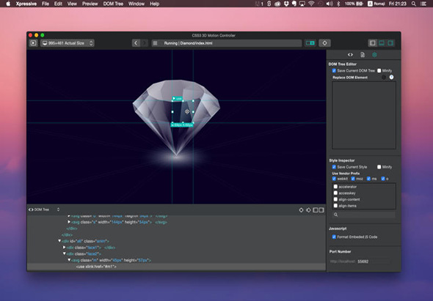Click the Dropbox menu bar icon

pos(286,4)
